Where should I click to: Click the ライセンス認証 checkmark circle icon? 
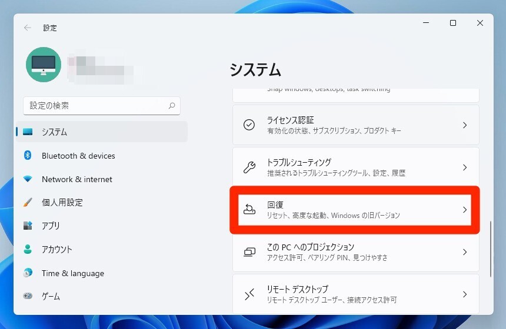pos(249,125)
